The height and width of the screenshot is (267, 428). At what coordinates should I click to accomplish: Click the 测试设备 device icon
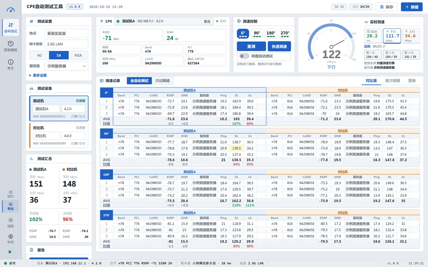[32, 88]
